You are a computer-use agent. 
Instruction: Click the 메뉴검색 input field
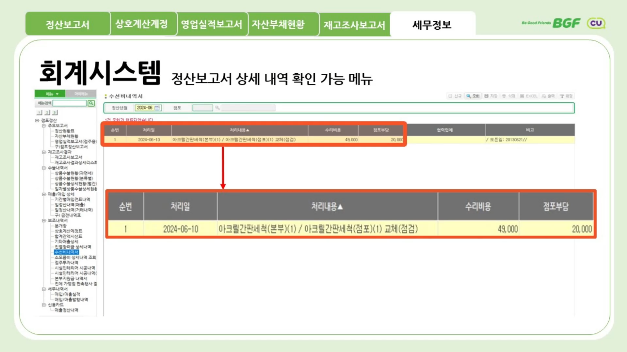click(x=70, y=103)
